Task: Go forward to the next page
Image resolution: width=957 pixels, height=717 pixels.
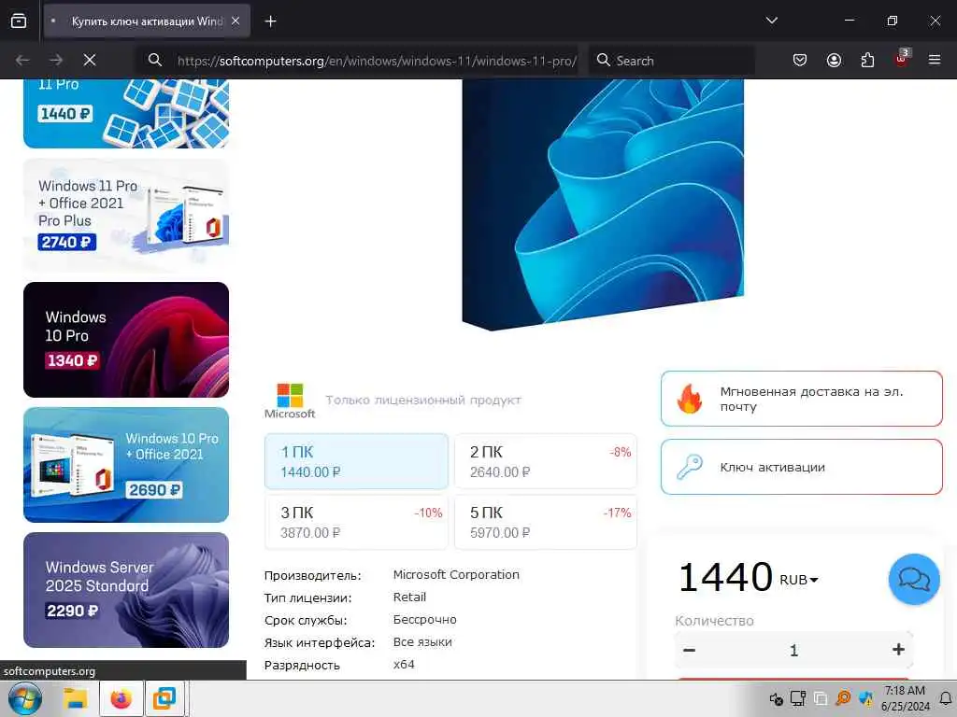Action: click(x=56, y=60)
